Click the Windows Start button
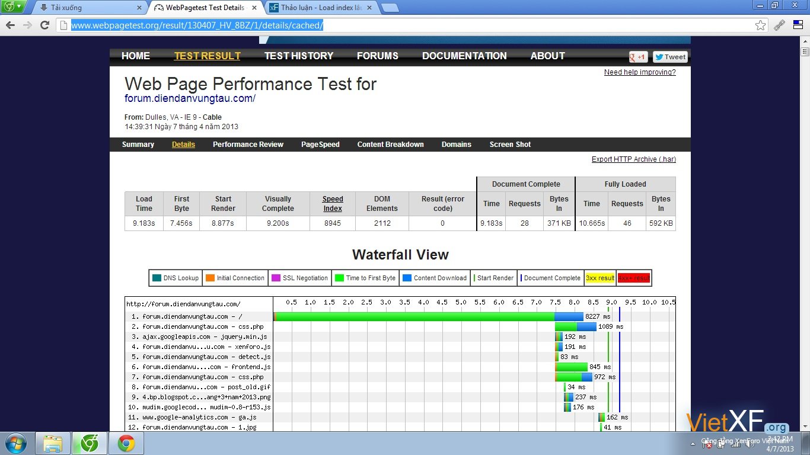 pyautogui.click(x=15, y=443)
